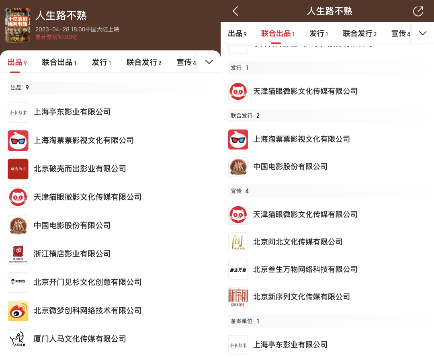Collapse the tab list via right chevron
Viewport: 434px width, 357px height.
click(422, 34)
